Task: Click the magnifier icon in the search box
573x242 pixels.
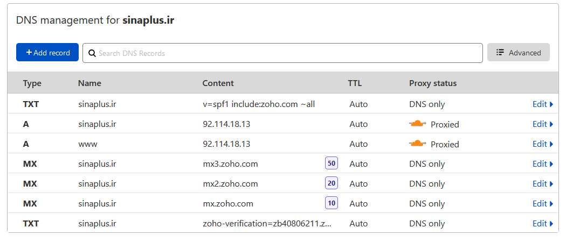Action: (x=92, y=53)
